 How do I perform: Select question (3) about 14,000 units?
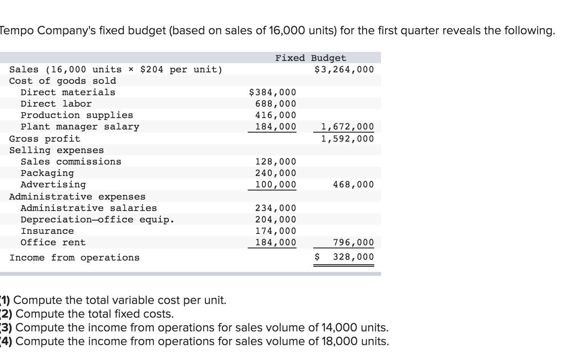coord(194,328)
